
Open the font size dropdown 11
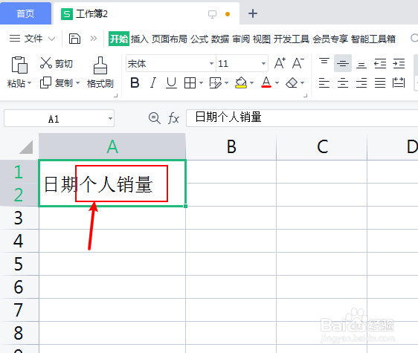tap(263, 63)
